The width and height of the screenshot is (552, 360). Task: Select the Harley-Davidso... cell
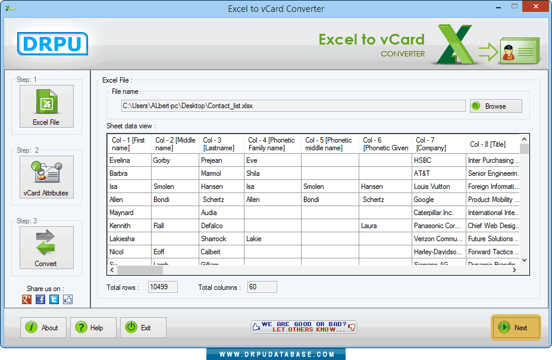[439, 251]
